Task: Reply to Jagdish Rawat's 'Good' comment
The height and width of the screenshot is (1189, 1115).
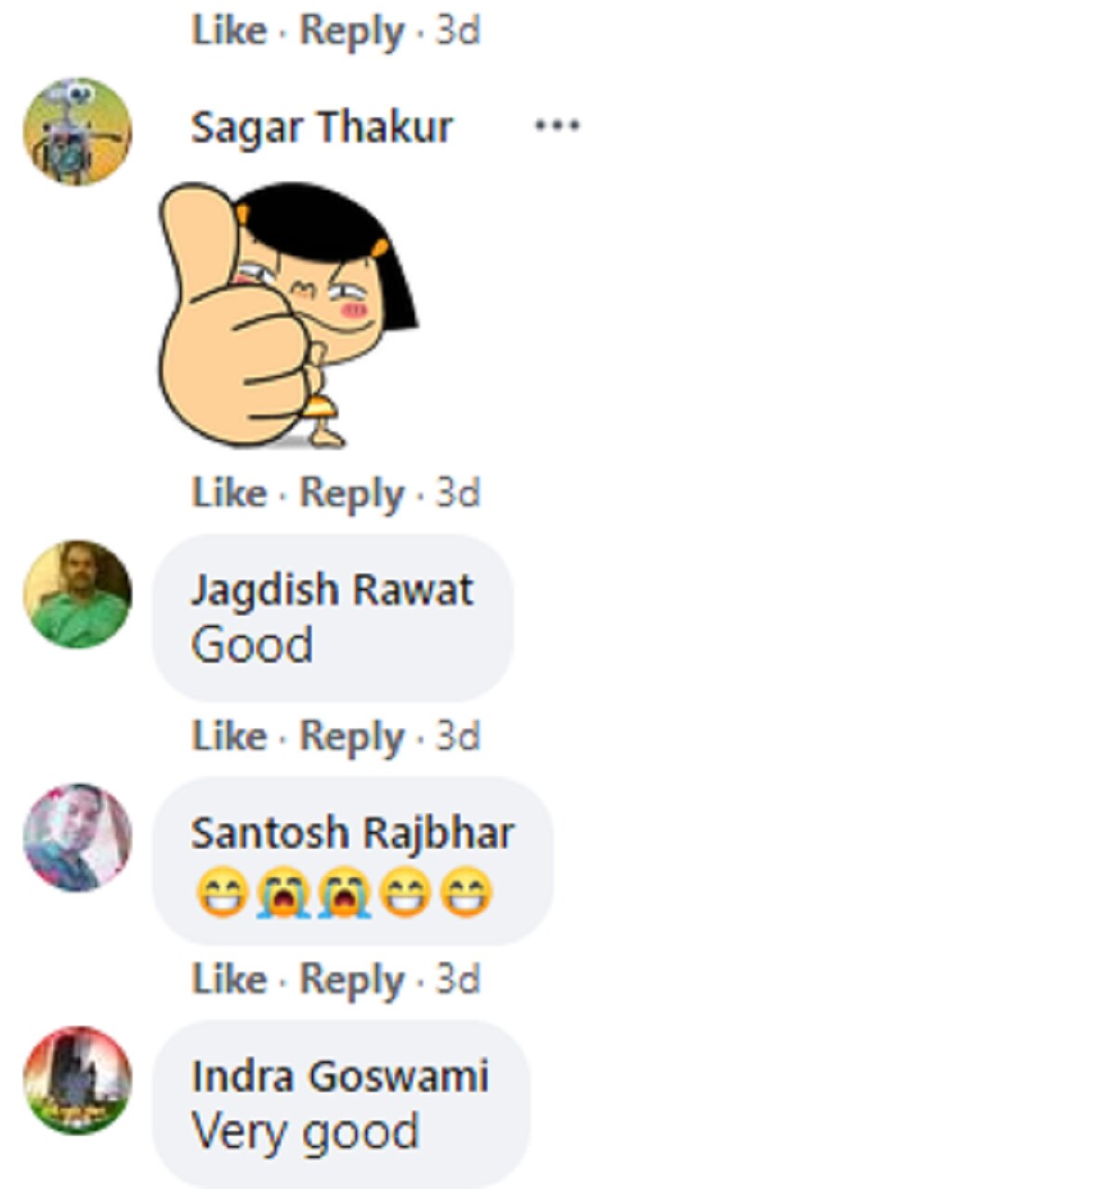Action: (x=352, y=738)
